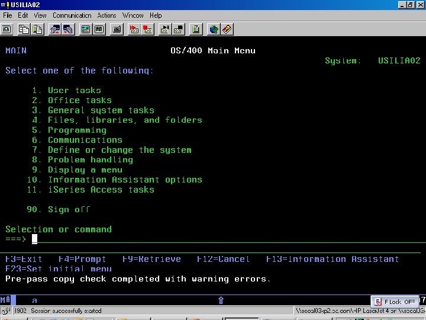Click the Paste clipboard toolbar icon
Viewport: 426px width, 320px height.
38,29
